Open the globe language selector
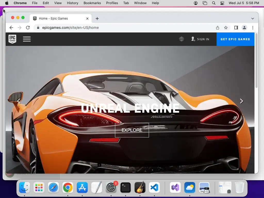 pos(181,39)
